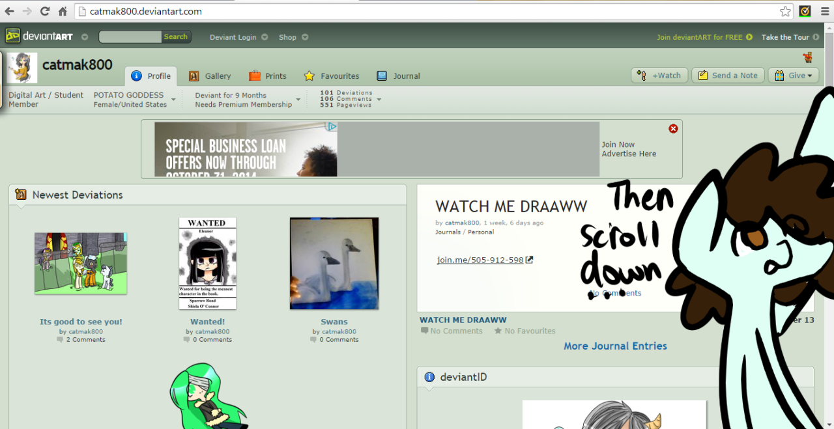The width and height of the screenshot is (834, 429).
Task: Expand the deviantART logo dropdown arrow
Action: (85, 37)
